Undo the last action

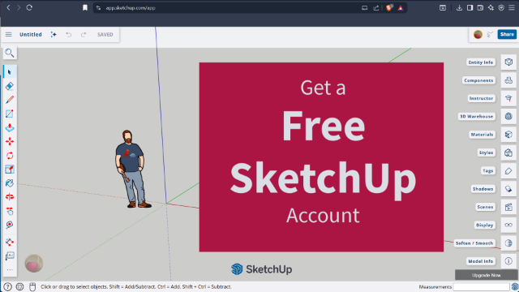(x=68, y=34)
